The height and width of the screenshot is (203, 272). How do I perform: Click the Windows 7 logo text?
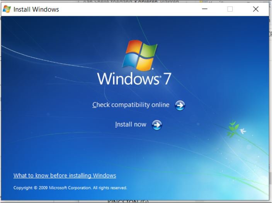(x=134, y=79)
